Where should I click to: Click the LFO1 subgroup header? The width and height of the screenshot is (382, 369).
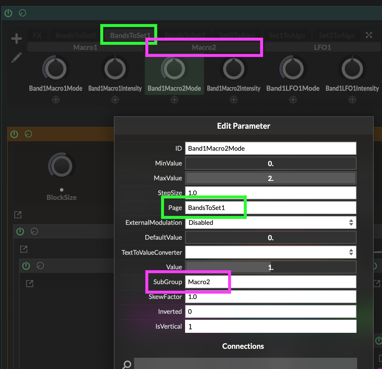point(322,47)
